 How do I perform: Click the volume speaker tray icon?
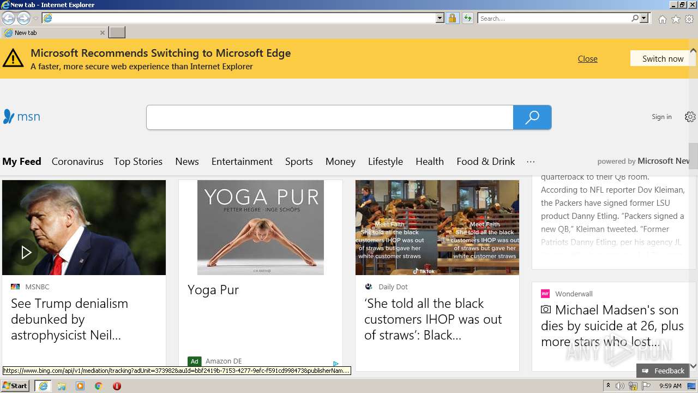(x=620, y=386)
